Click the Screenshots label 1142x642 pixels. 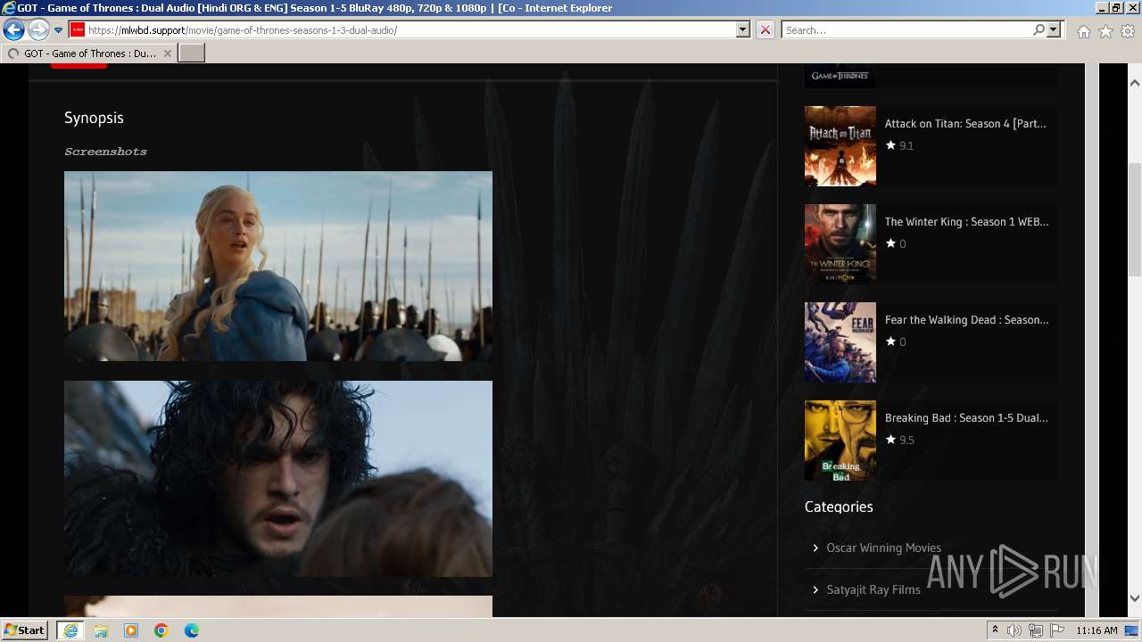105,152
